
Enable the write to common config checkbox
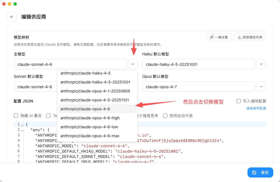(239, 101)
